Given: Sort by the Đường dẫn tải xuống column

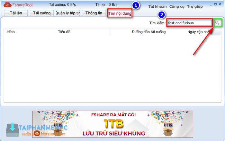Looking at the screenshot, I should (148, 32).
